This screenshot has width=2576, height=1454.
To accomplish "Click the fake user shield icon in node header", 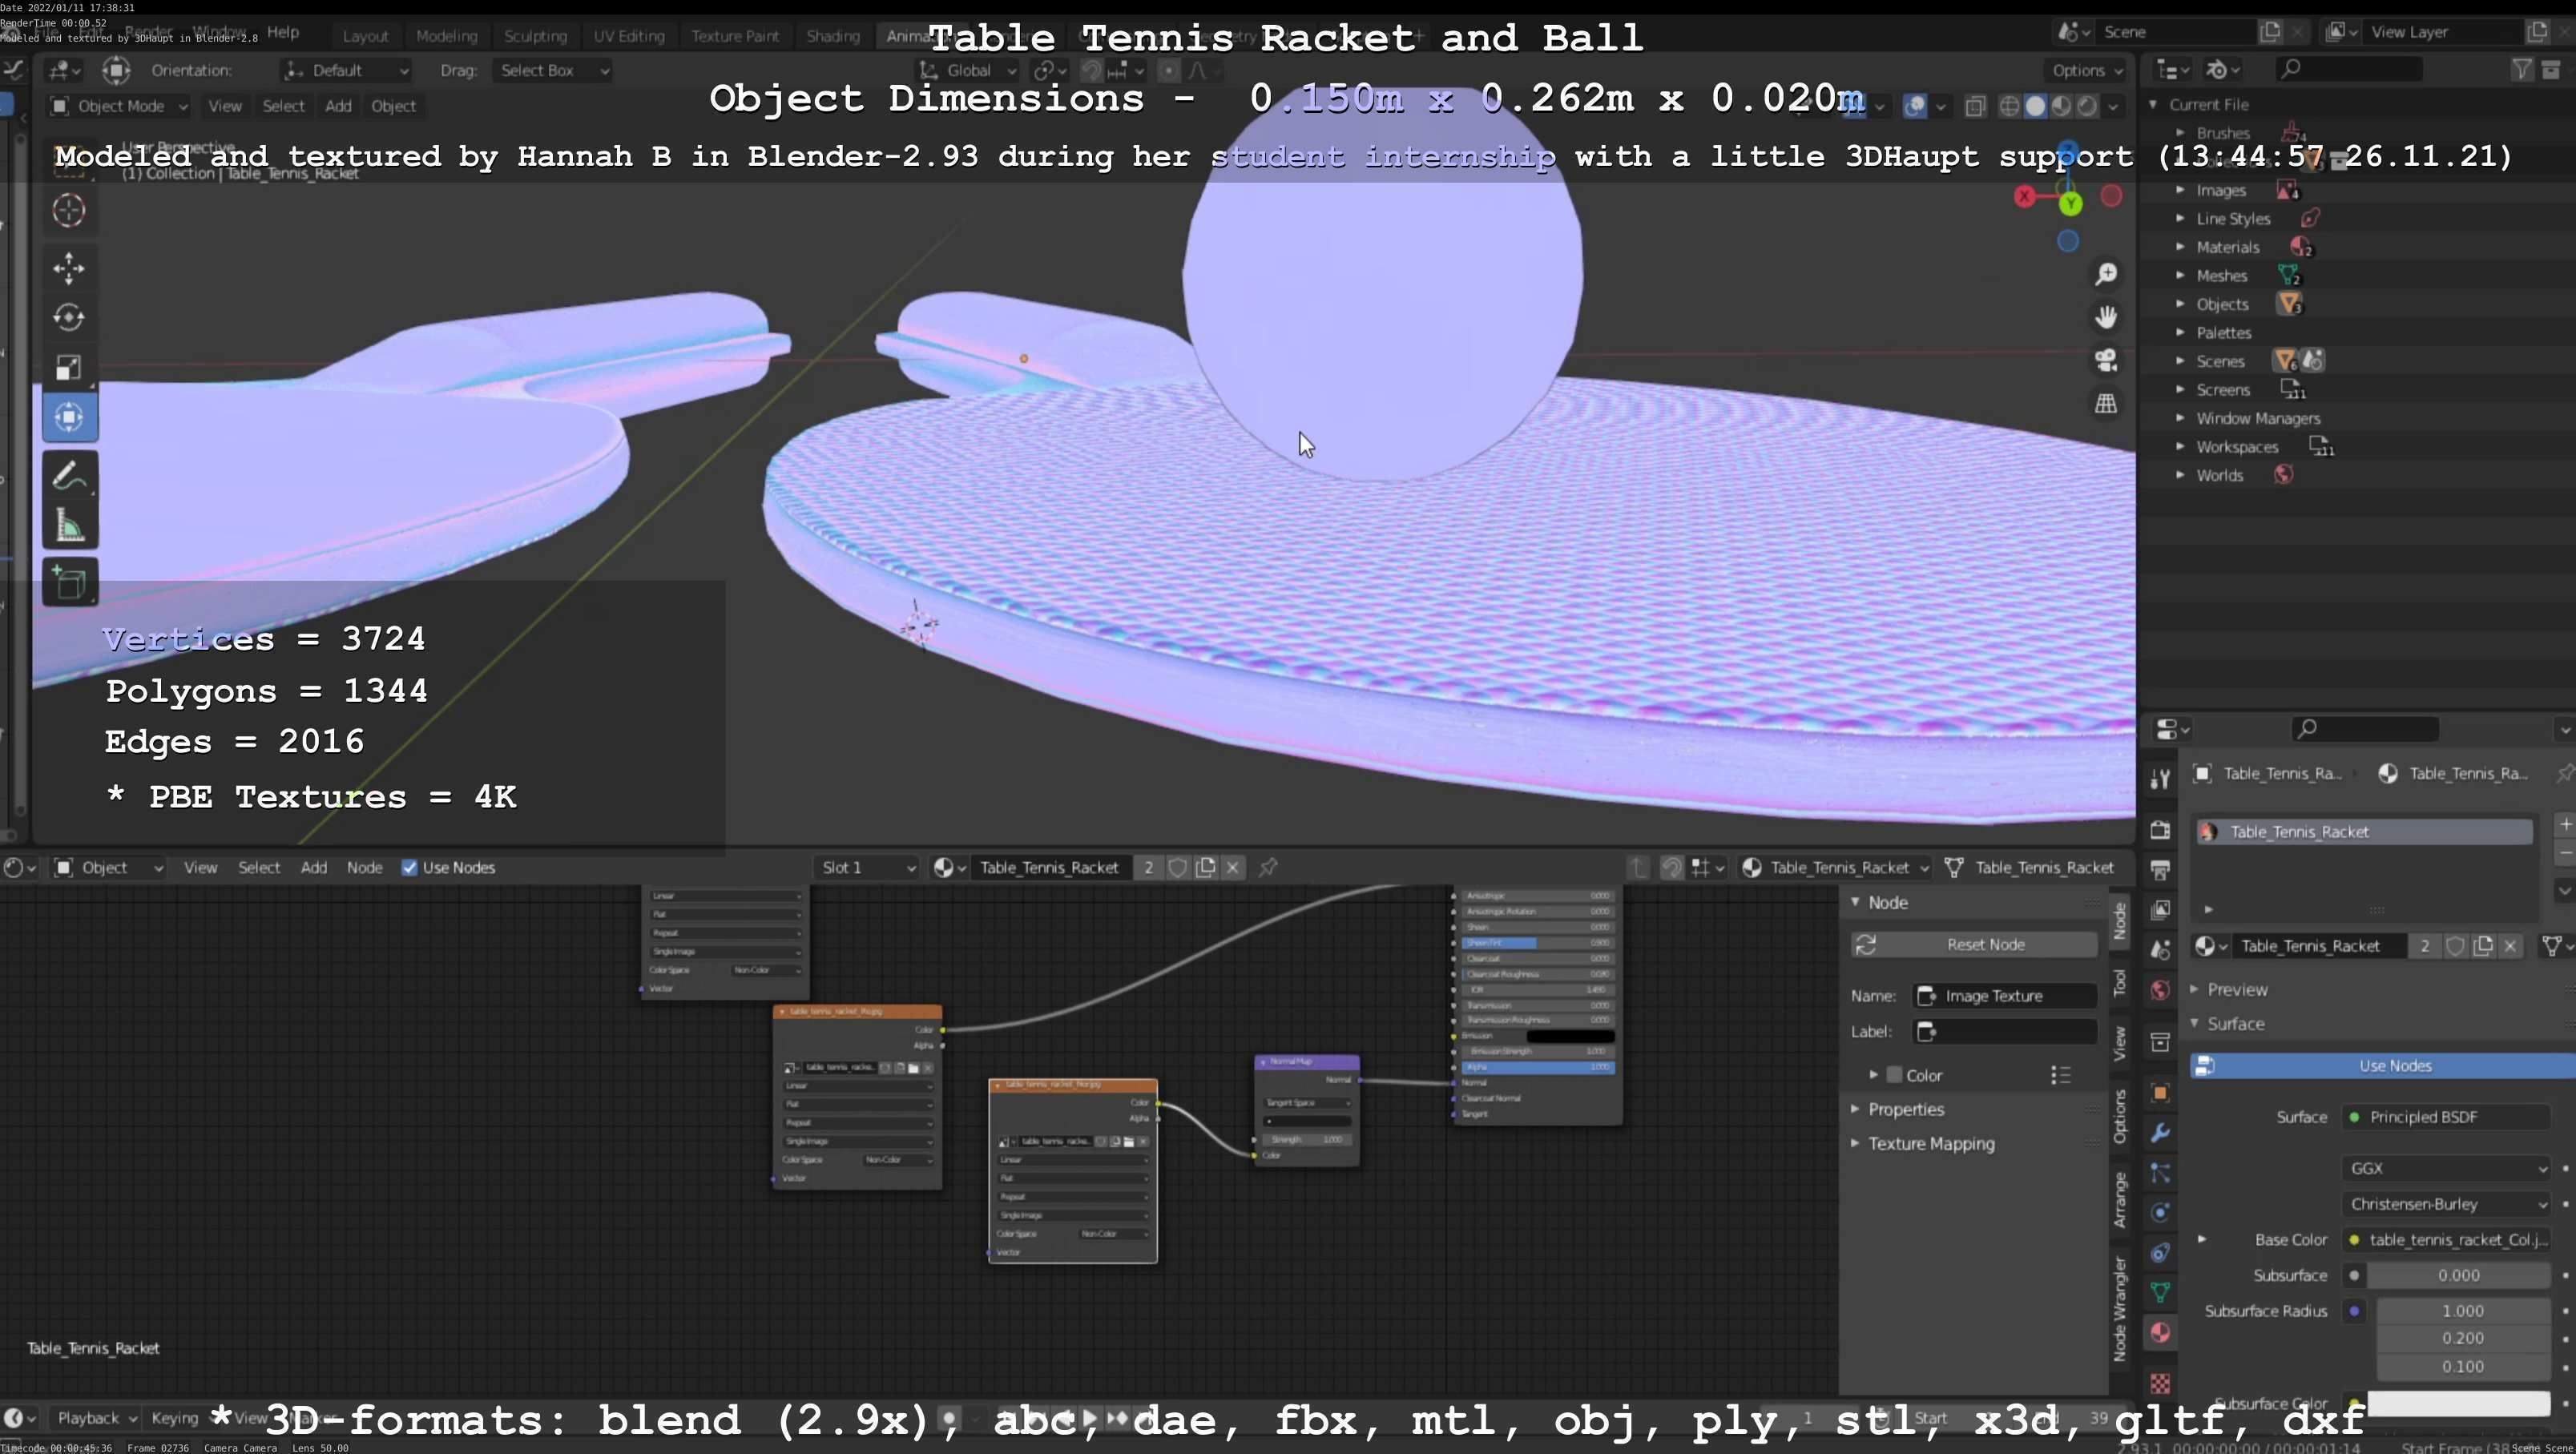I will pos(1178,868).
